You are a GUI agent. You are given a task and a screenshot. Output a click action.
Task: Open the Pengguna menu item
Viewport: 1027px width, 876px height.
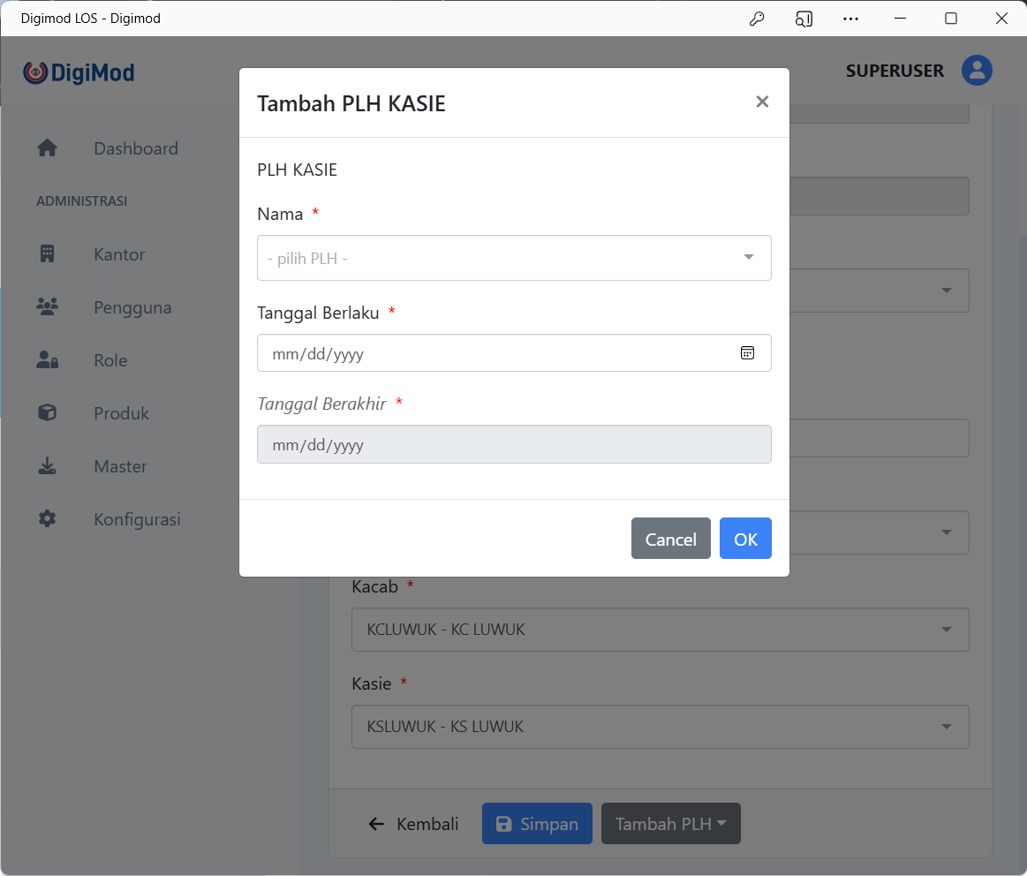pyautogui.click(x=132, y=307)
